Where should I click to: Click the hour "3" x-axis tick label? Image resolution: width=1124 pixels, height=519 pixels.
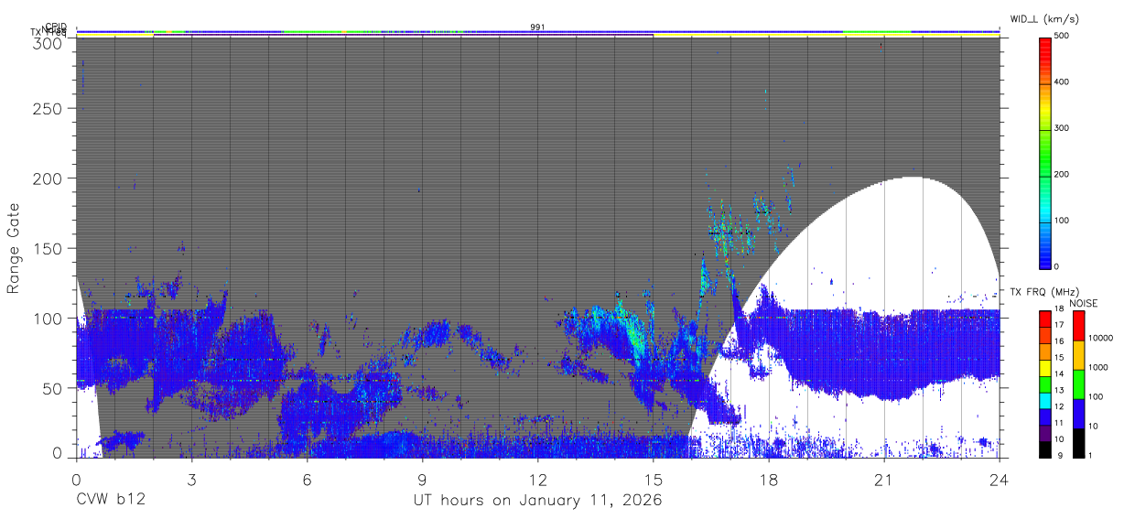(x=191, y=479)
